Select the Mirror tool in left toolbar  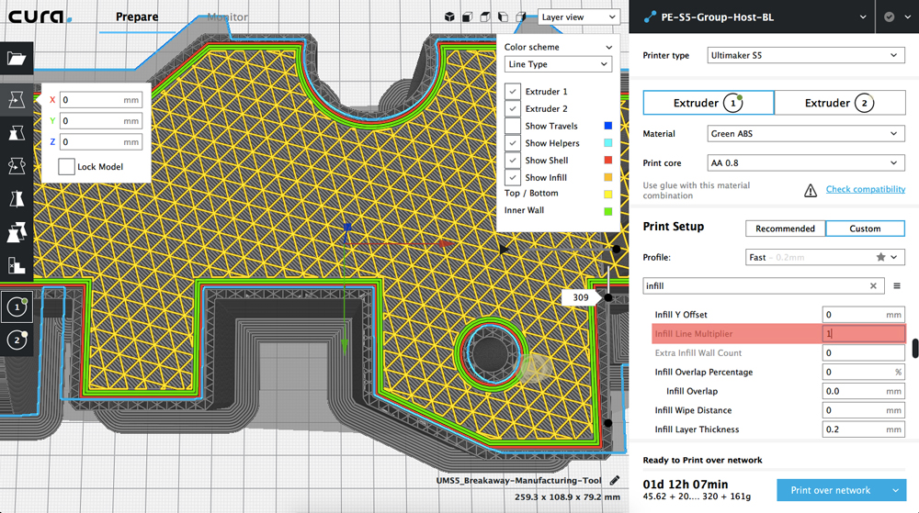click(x=17, y=199)
